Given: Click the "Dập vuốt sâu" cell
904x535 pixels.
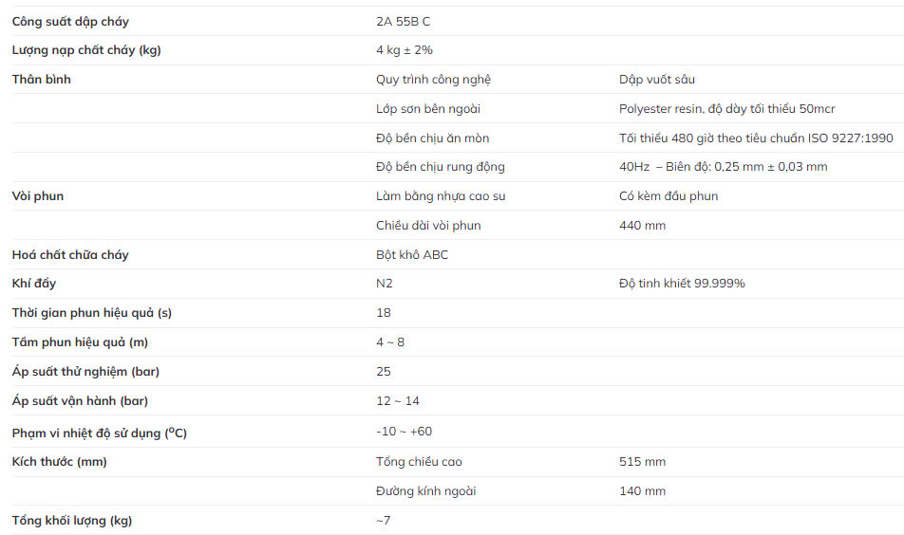Looking at the screenshot, I should pyautogui.click(x=657, y=80).
